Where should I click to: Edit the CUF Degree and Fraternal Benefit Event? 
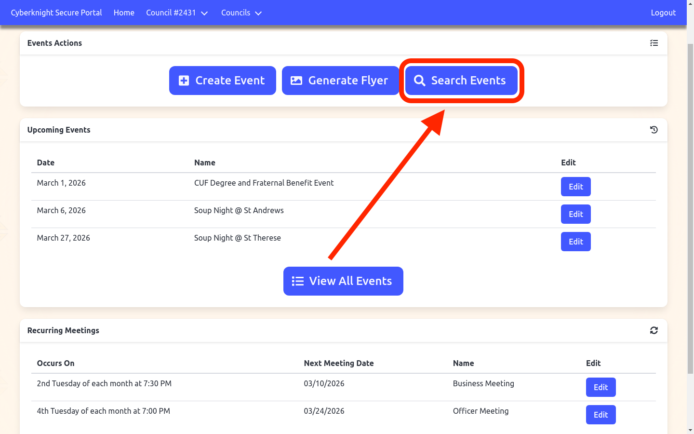click(575, 187)
